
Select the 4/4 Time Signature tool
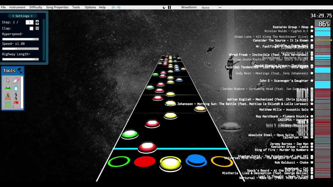pyautogui.click(x=16, y=96)
